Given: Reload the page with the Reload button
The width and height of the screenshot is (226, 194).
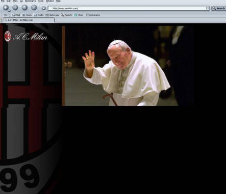Looking at the screenshot, I should [24, 8].
